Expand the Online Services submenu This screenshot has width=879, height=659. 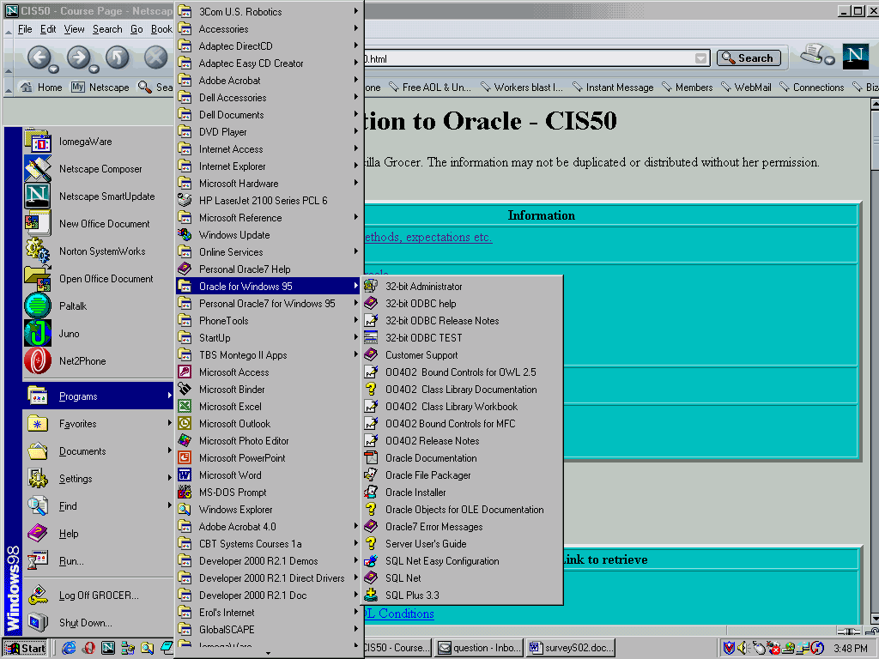pos(269,252)
